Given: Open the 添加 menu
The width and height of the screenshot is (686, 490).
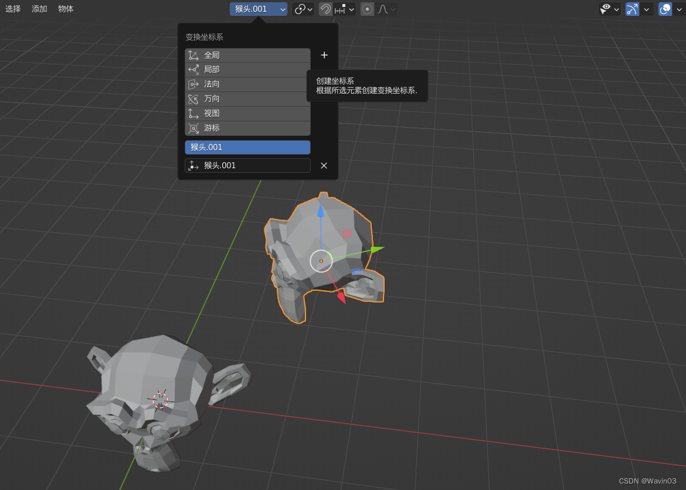Looking at the screenshot, I should (x=39, y=9).
